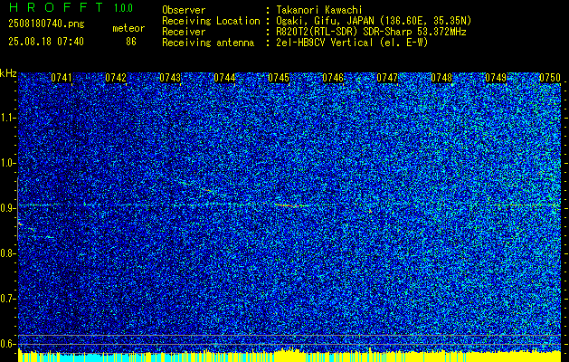Click the 0749 time marker

point(496,78)
